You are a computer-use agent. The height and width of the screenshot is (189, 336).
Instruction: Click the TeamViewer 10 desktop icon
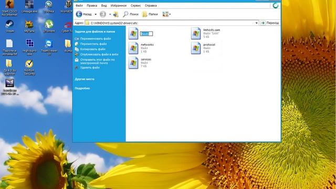49,47
